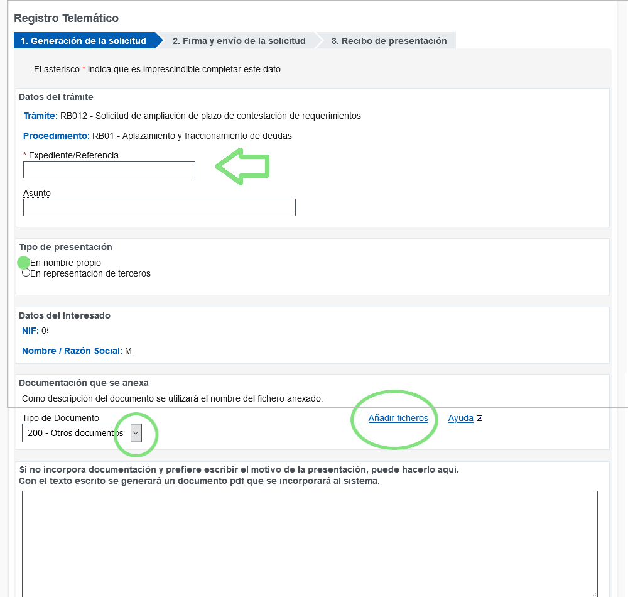Click the 'Tipo de Documento' label
Image resolution: width=628 pixels, height=597 pixels.
[60, 418]
